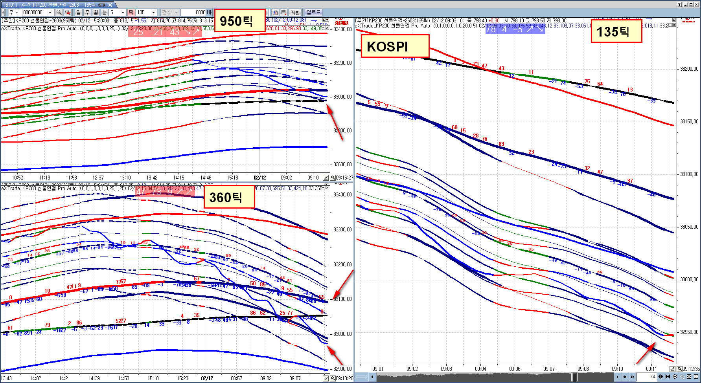701x383 pixels.
Task: Click pencil edit icon under 950틱 chart
Action: coord(326,178)
